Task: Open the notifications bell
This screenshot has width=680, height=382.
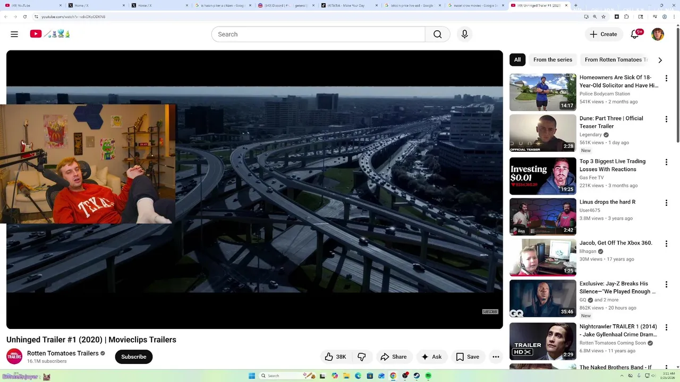Action: click(x=635, y=34)
